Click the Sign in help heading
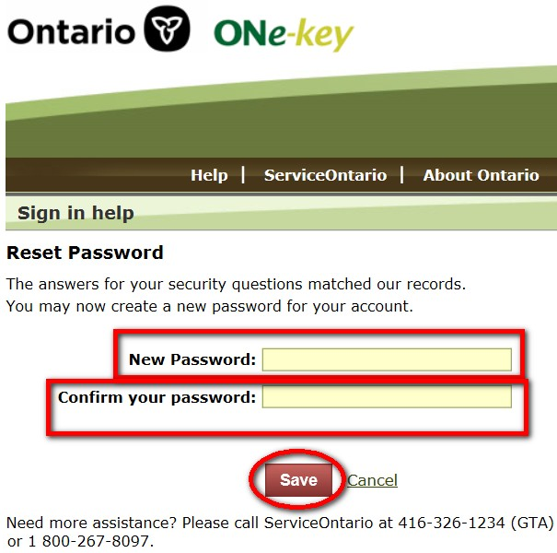Screen dimensions: 557x553 [75, 214]
